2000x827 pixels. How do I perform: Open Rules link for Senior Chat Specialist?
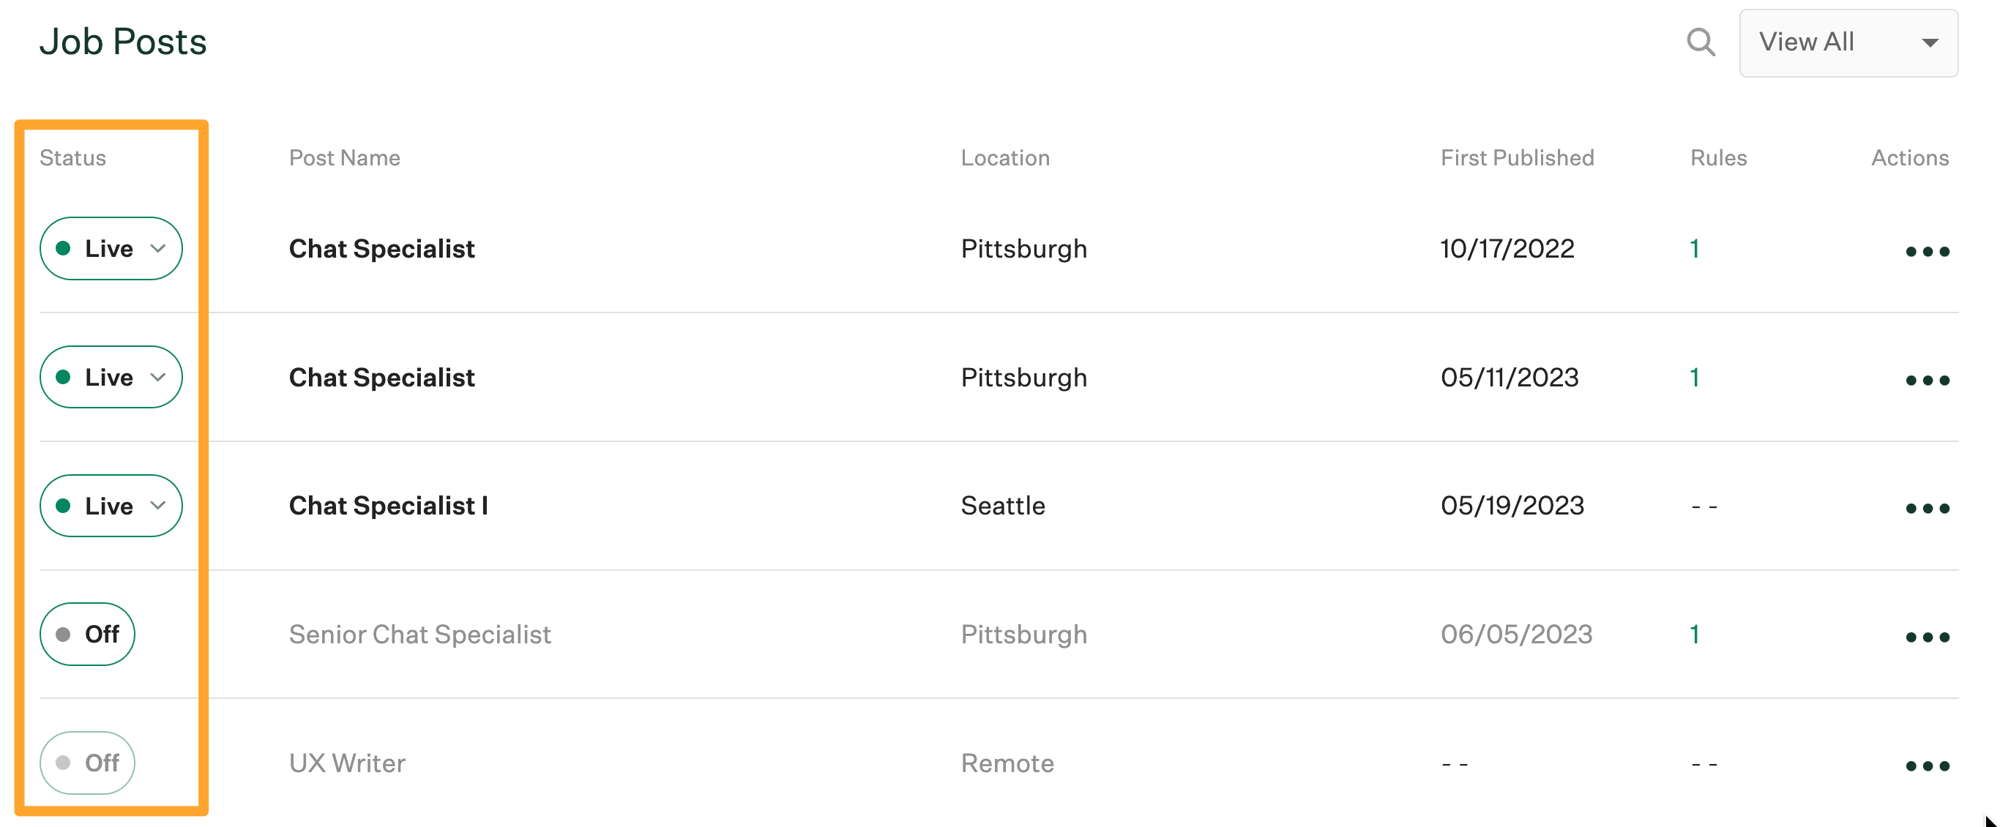tap(1695, 635)
